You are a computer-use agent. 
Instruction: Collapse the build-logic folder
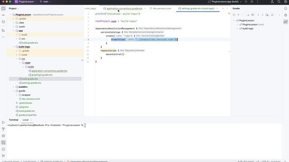click(x=14, y=47)
